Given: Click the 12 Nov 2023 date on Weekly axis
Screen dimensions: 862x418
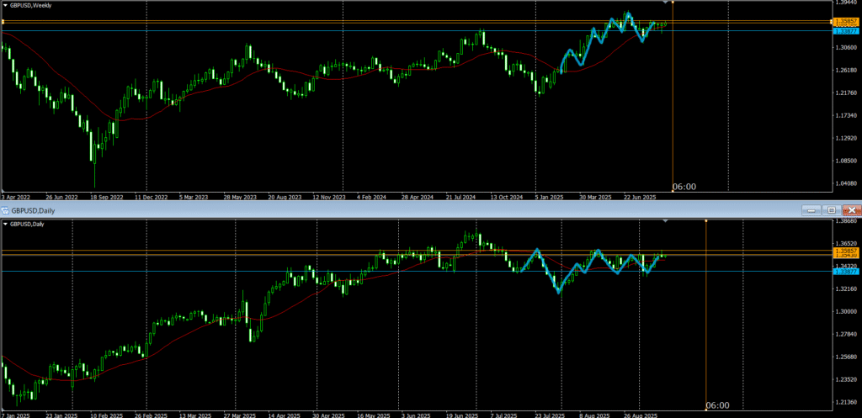Looking at the screenshot, I should pyautogui.click(x=329, y=197).
